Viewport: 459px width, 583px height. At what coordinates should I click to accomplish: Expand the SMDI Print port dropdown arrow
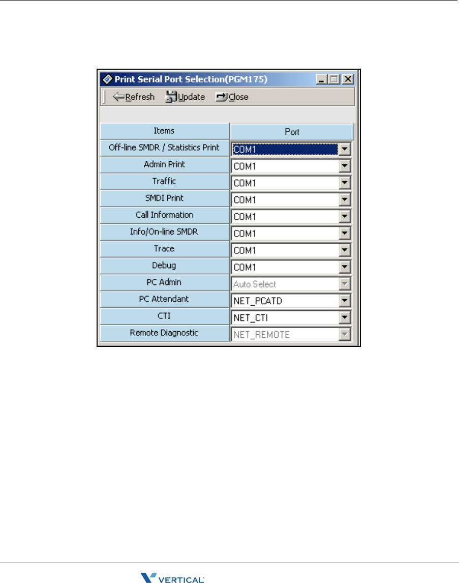(345, 199)
